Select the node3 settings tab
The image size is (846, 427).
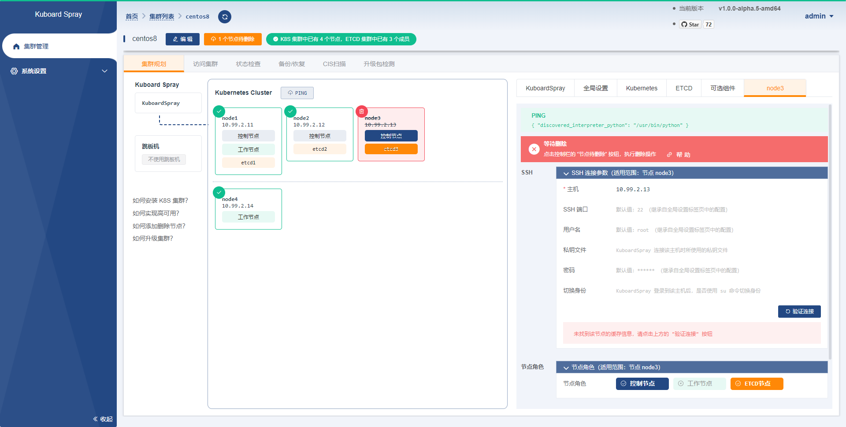(x=775, y=88)
